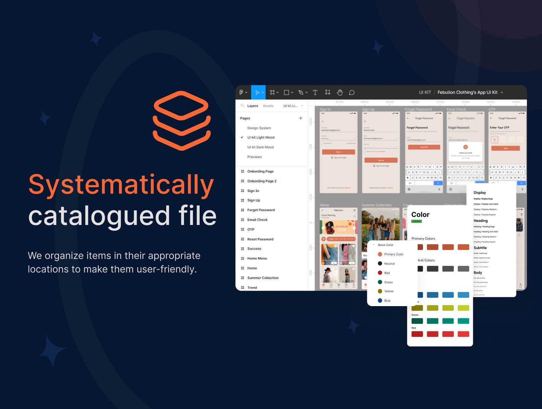The height and width of the screenshot is (409, 542).
Task: Select the Frame tool
Action: tap(272, 92)
